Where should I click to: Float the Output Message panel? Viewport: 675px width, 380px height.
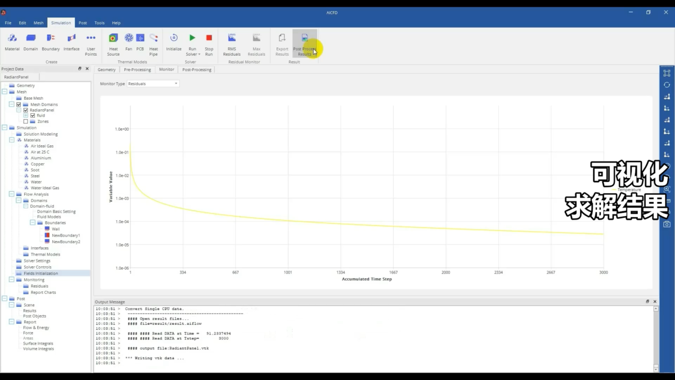(x=647, y=302)
